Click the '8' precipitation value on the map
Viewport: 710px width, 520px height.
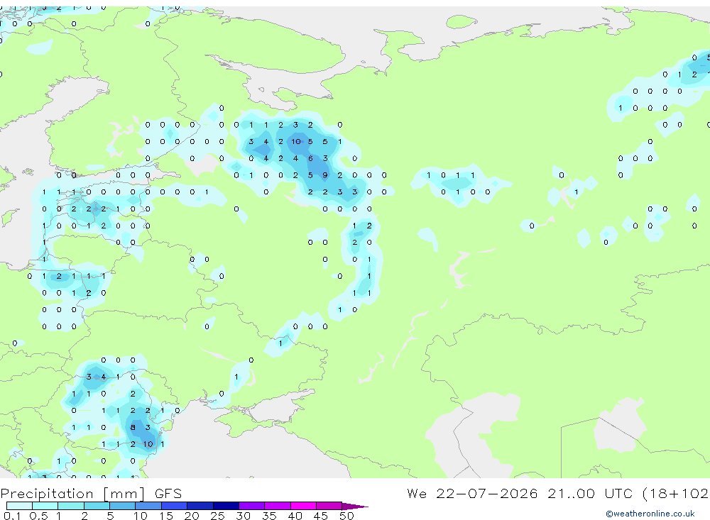point(133,427)
